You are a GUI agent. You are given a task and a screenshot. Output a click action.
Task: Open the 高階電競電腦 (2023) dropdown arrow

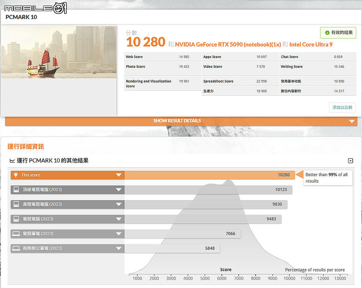pos(119,204)
